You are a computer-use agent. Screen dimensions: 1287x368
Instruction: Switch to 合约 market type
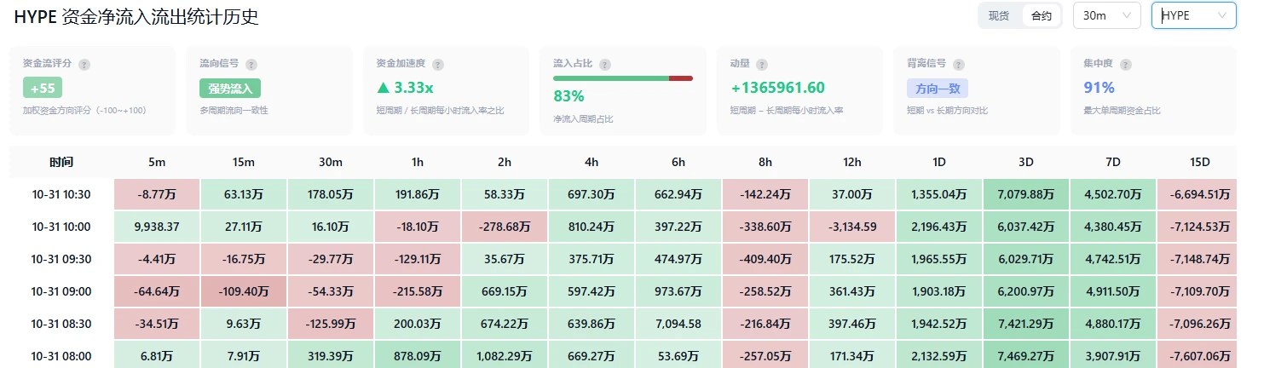pyautogui.click(x=1041, y=15)
